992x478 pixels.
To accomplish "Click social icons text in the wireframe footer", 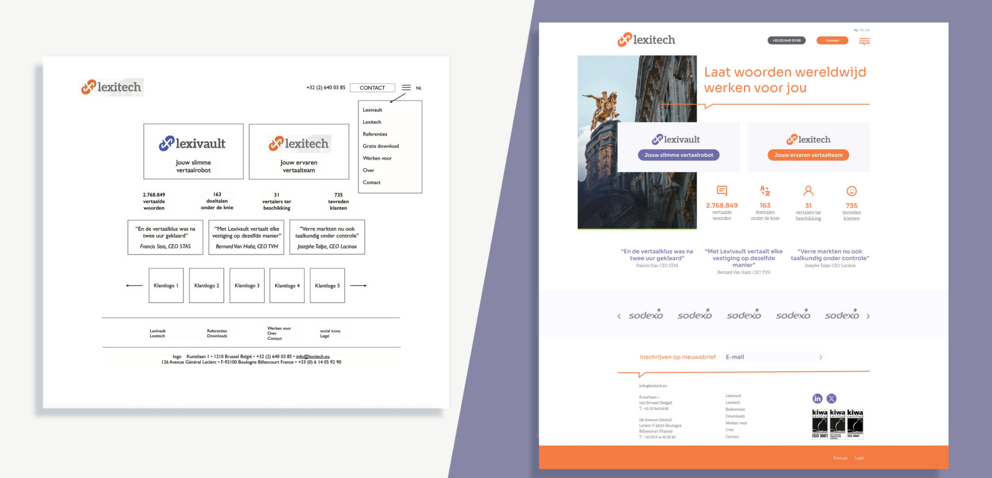I will [330, 331].
